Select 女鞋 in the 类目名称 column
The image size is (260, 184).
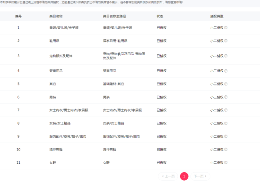coord(52,163)
